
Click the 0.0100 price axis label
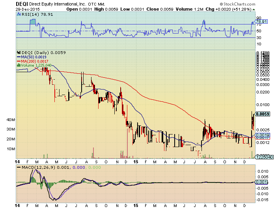click(263, 105)
